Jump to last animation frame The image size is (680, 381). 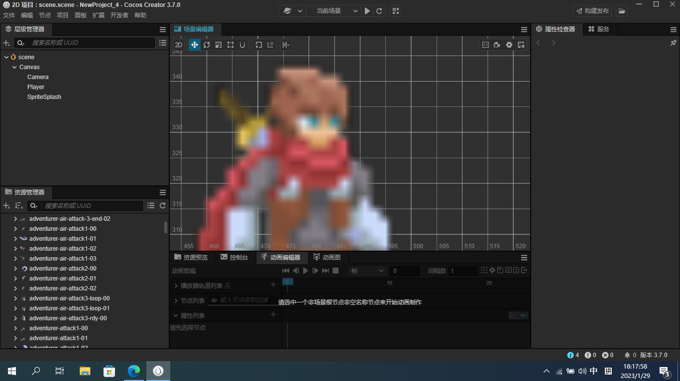pos(326,271)
